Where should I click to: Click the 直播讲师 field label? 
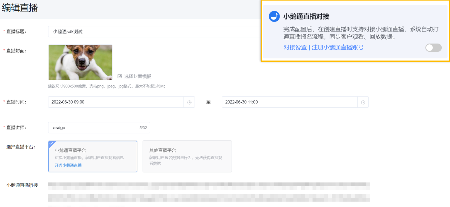coord(16,127)
